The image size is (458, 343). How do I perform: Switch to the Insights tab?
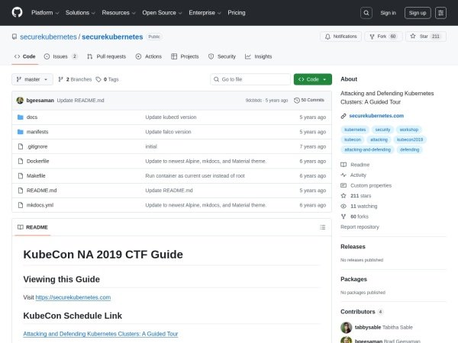pos(259,56)
